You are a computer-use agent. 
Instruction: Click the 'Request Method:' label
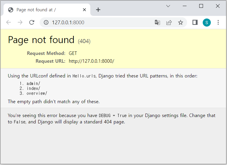point(46,53)
